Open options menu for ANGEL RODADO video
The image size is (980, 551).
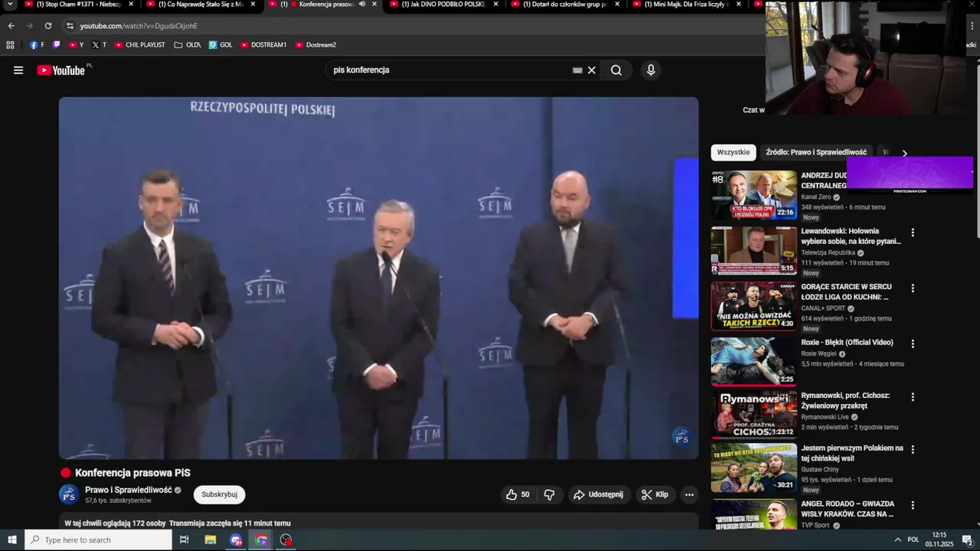(913, 506)
